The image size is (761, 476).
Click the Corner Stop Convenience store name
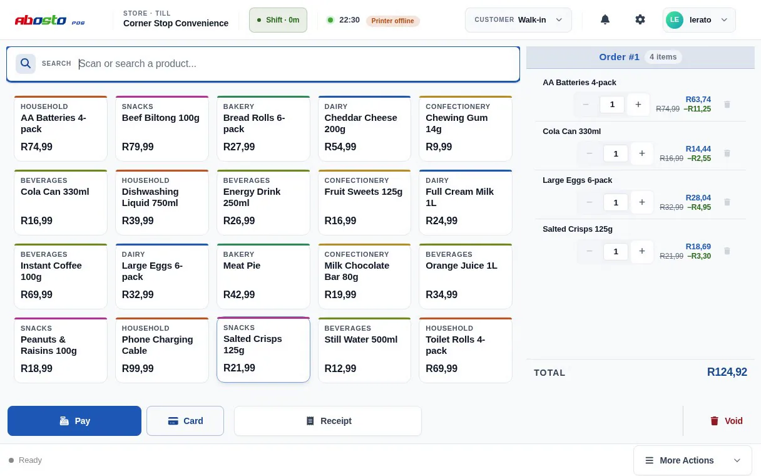click(176, 23)
